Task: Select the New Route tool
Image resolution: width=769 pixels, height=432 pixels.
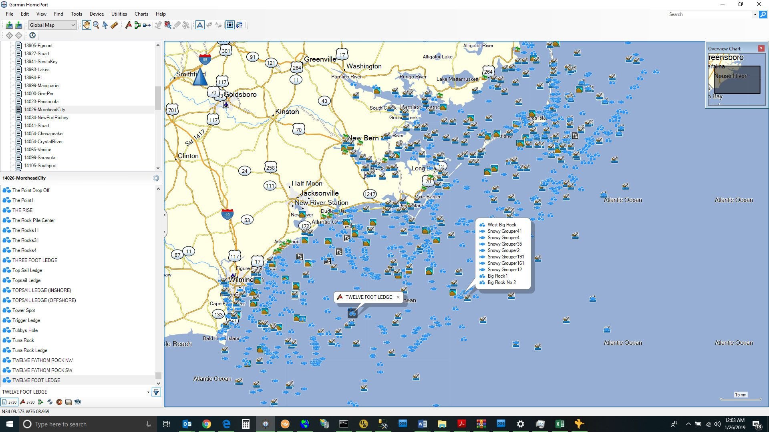Action: pyautogui.click(x=137, y=25)
